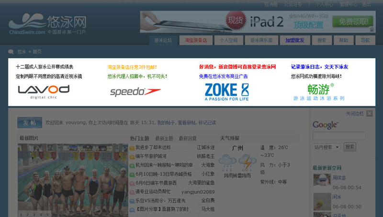Switch to the 最新主题 list tab
The height and width of the screenshot is (217, 383).
pos(164,138)
